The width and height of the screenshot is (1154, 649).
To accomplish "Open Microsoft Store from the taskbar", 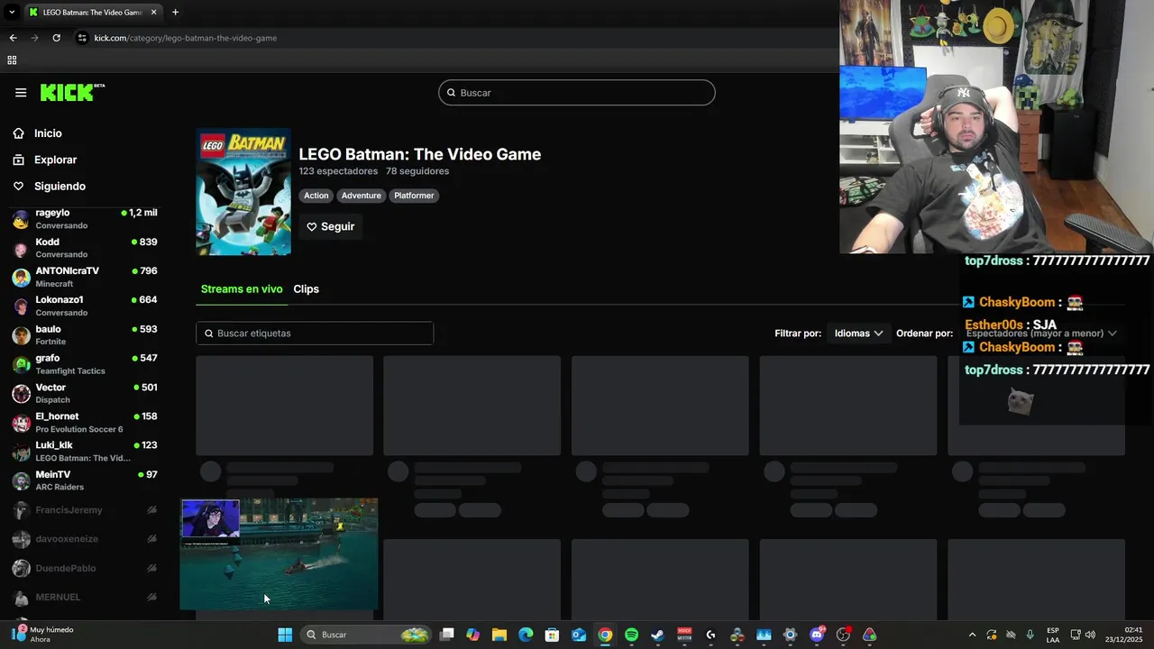I will click(552, 635).
